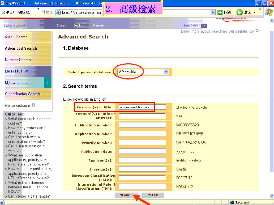Screen dimensions: 274x205
Task: Expand the address bar URL dropdown arrow
Action: click(213, 12)
